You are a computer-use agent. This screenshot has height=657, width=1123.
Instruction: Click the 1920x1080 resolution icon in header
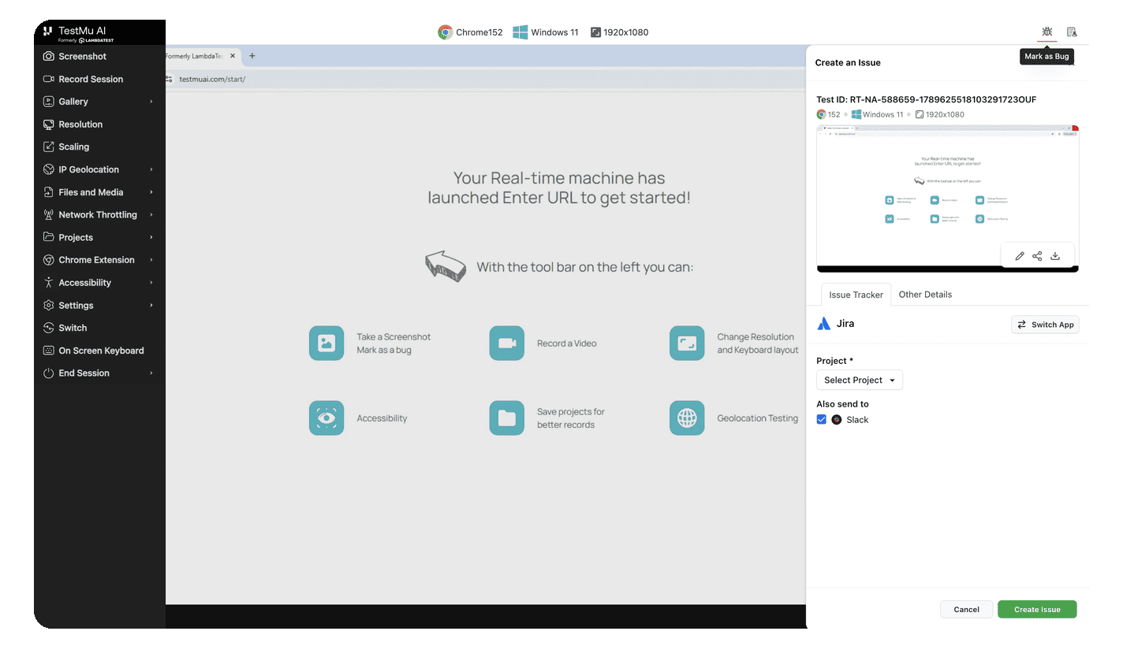596,32
